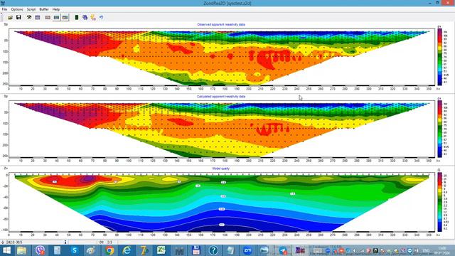Click the 'Calculated apparent resistivity data' title
This screenshot has height=256, width=455.
pyautogui.click(x=221, y=97)
